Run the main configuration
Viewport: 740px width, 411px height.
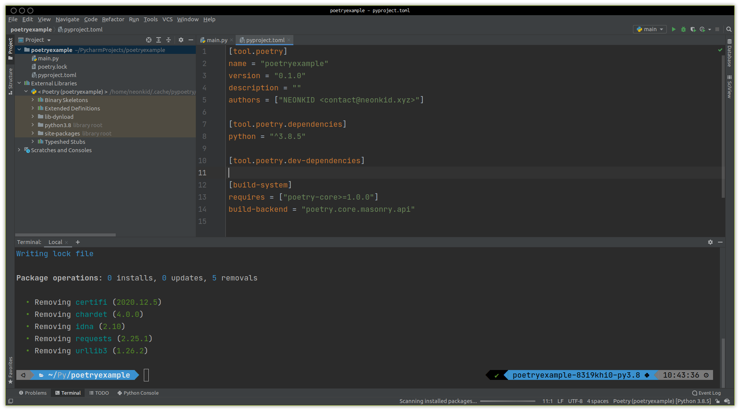coord(674,29)
